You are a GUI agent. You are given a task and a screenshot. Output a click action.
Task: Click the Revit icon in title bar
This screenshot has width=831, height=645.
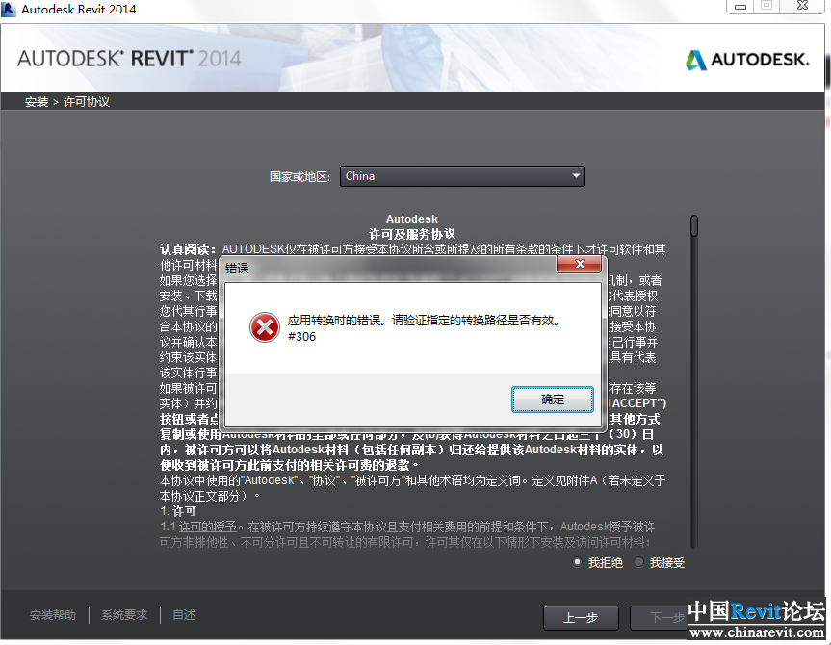click(9, 9)
